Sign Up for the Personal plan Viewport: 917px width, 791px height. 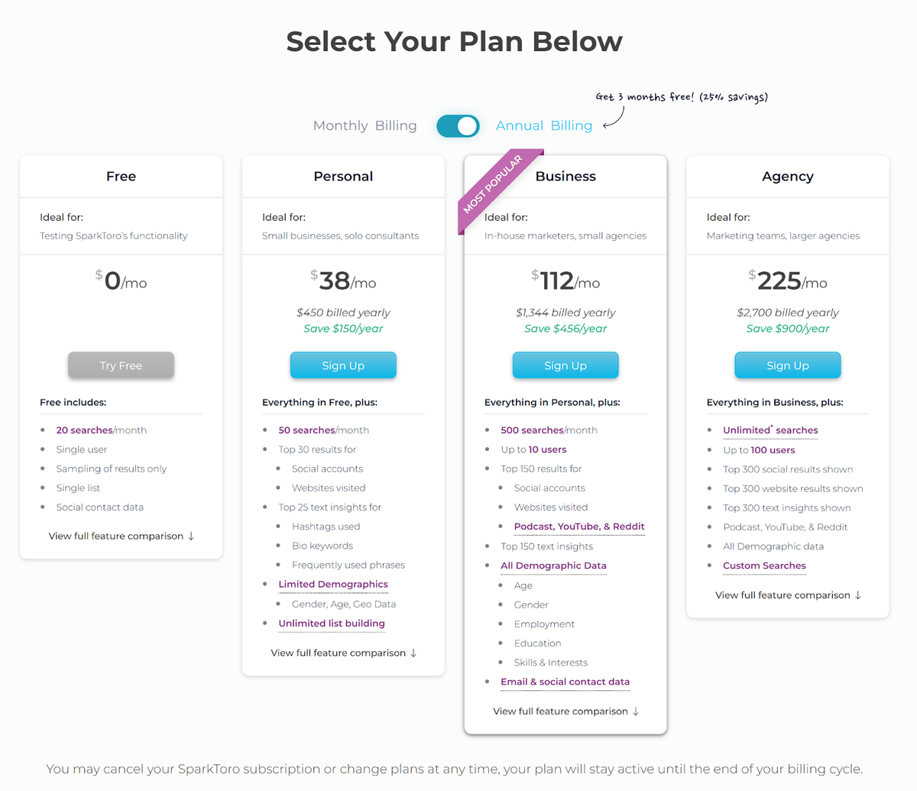click(x=343, y=365)
